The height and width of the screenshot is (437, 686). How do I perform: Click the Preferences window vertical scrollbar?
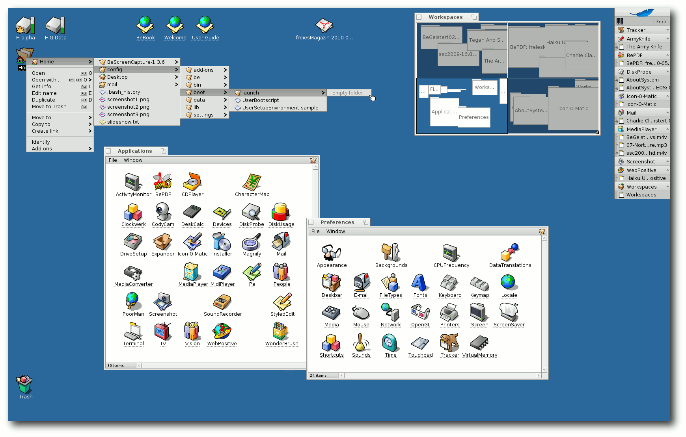pos(544,303)
